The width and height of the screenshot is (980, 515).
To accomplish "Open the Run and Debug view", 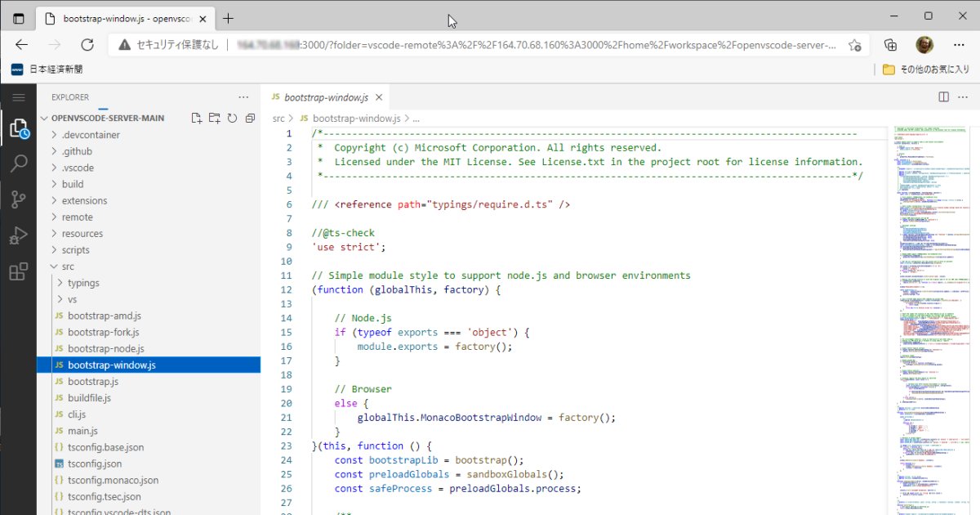I will pyautogui.click(x=19, y=235).
